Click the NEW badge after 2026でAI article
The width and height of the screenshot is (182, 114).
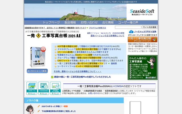point(66,106)
